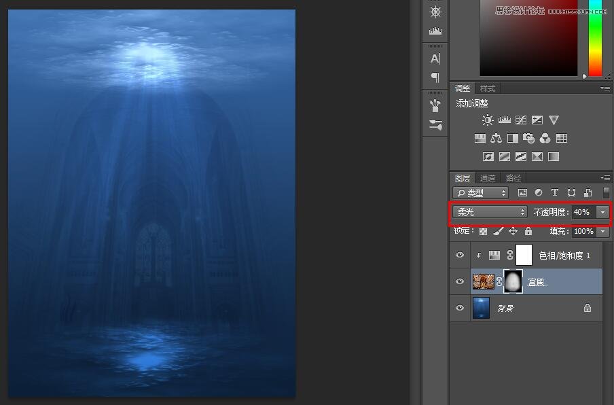The width and height of the screenshot is (614, 405).
Task: Click the 背景 layer lock icon
Action: (588, 308)
